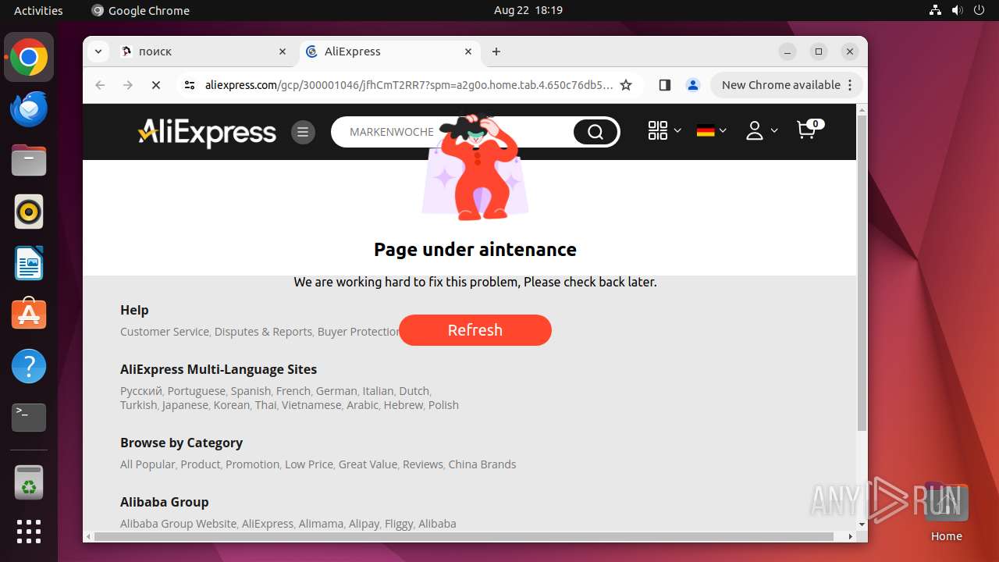The height and width of the screenshot is (562, 999).
Task: Open the Chrome three-dot menu
Action: point(851,85)
